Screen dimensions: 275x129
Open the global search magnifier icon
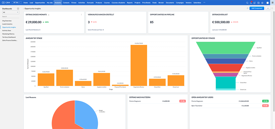pyautogui.click(x=247, y=3)
